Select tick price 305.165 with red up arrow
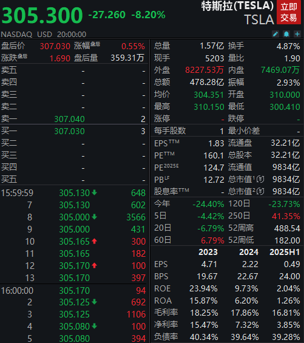 click(75, 242)
